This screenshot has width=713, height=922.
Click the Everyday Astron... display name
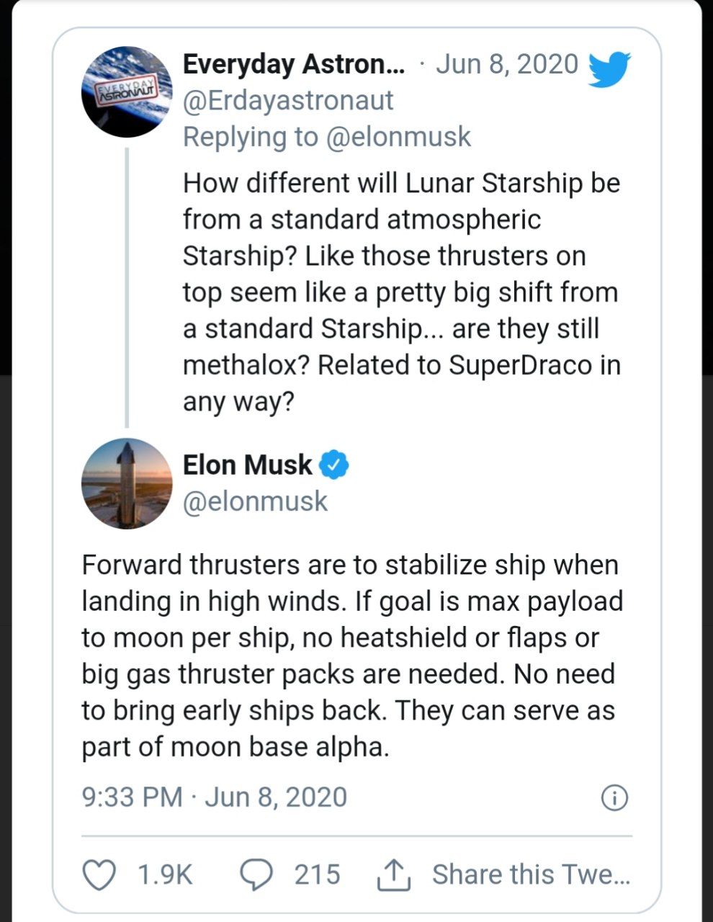(x=294, y=64)
